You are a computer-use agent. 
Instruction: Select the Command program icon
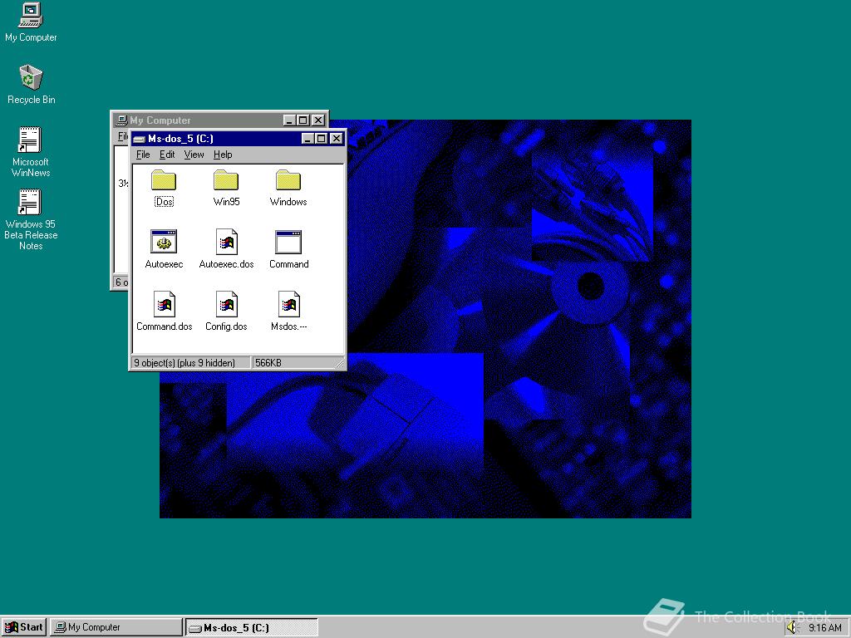(288, 242)
